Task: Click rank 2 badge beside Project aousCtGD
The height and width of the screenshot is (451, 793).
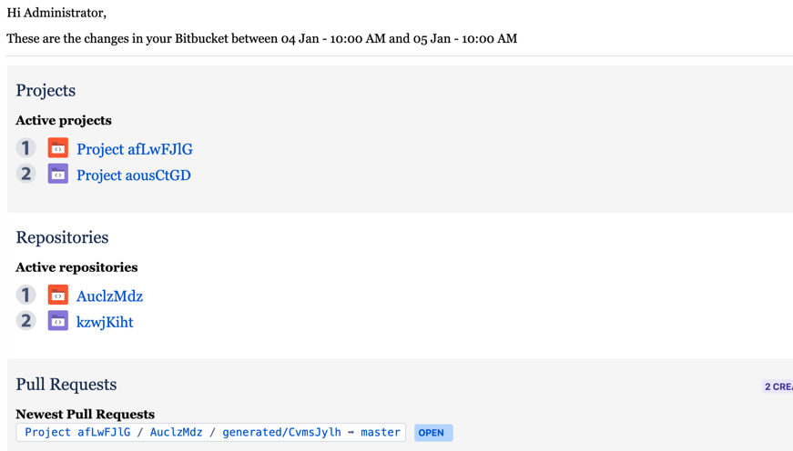Action: (26, 174)
